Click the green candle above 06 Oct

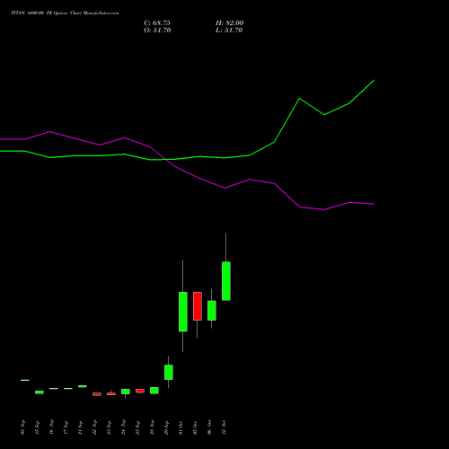tap(212, 311)
